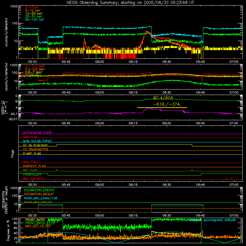Click the GOES-12 axis label

coord(4,108)
